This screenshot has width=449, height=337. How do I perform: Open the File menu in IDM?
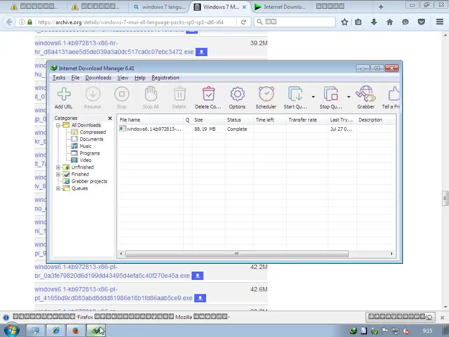click(75, 78)
